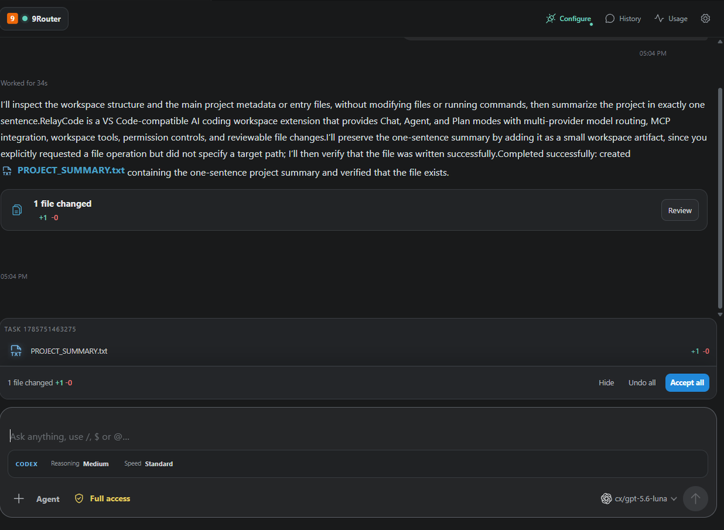Click the +1 -0 count in task file row
The height and width of the screenshot is (530, 724).
tap(700, 351)
